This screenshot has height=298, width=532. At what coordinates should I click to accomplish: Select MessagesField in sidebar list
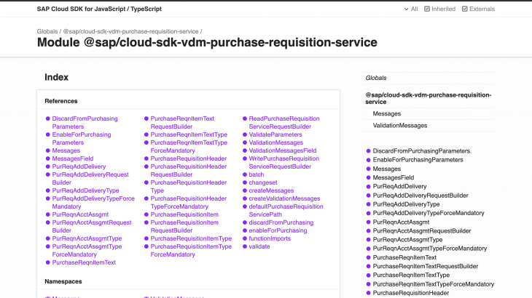click(x=394, y=177)
